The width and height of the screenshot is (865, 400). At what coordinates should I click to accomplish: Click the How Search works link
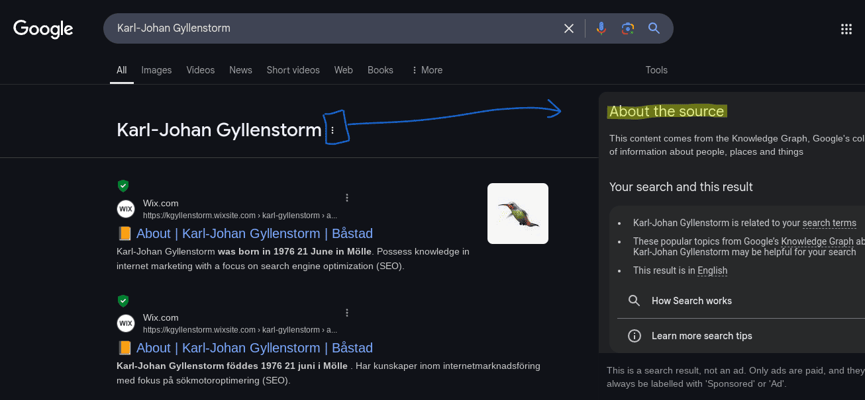point(691,301)
